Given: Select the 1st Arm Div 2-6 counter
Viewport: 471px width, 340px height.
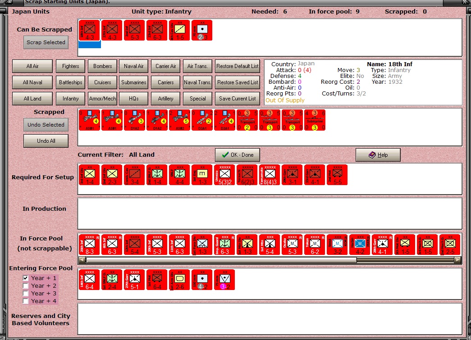Looking at the screenshot, I should coord(179,280).
